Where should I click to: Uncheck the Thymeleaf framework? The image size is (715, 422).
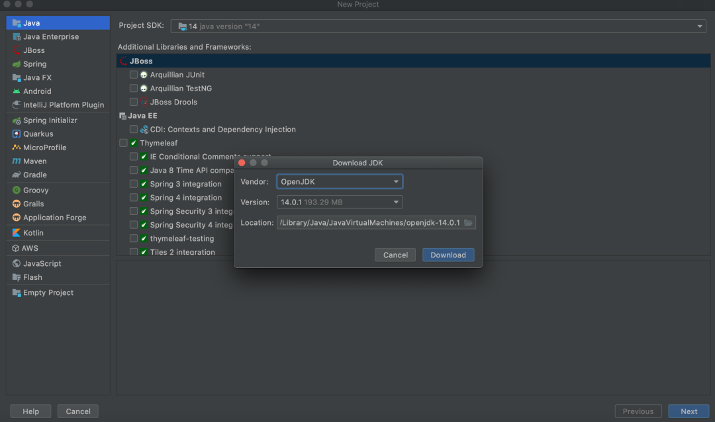[123, 142]
